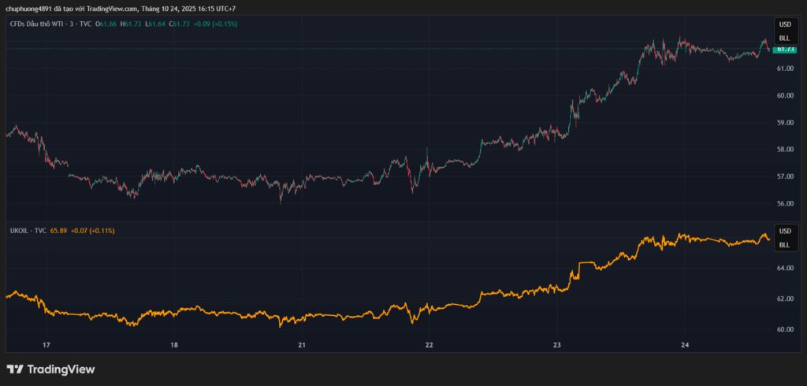Click the 61.00 price label on WTI axis
807x386 pixels.
tap(785, 69)
